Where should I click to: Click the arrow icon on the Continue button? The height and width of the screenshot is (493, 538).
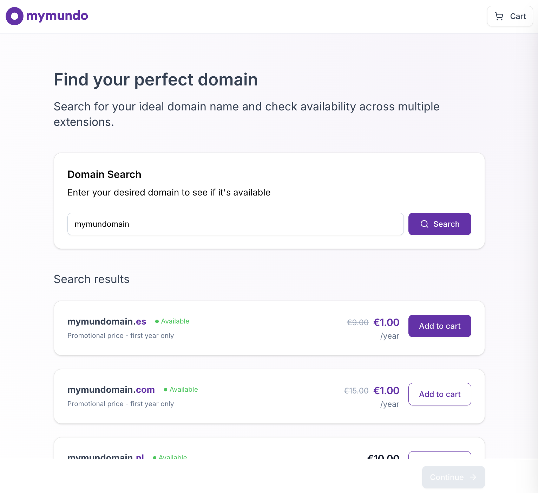(473, 477)
